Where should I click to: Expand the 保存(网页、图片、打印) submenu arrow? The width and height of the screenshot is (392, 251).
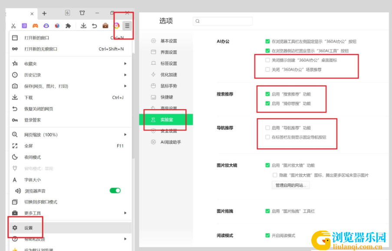point(125,86)
